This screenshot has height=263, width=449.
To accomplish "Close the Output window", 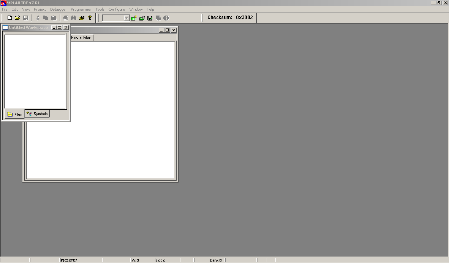I will click(174, 30).
